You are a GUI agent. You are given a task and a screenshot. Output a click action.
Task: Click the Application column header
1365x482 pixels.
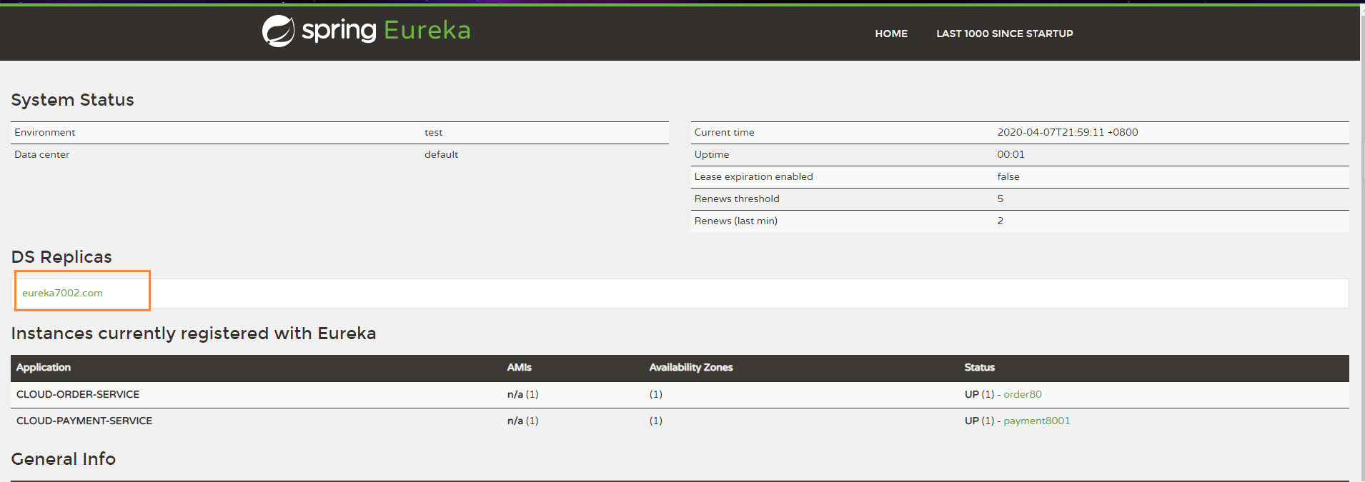click(44, 367)
